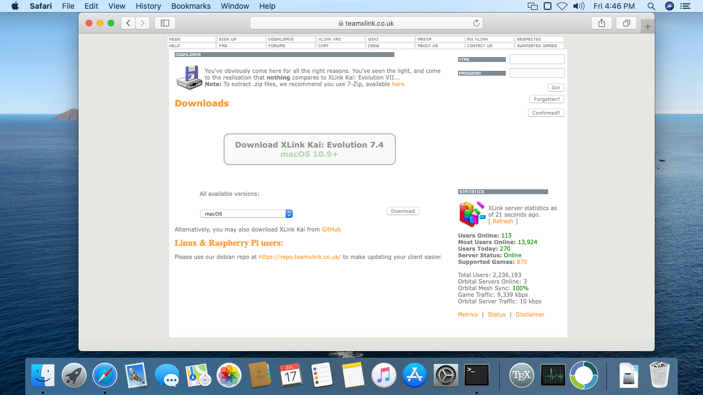The image size is (703, 395).
Task: Open Terminal from the Dock
Action: [x=476, y=376]
